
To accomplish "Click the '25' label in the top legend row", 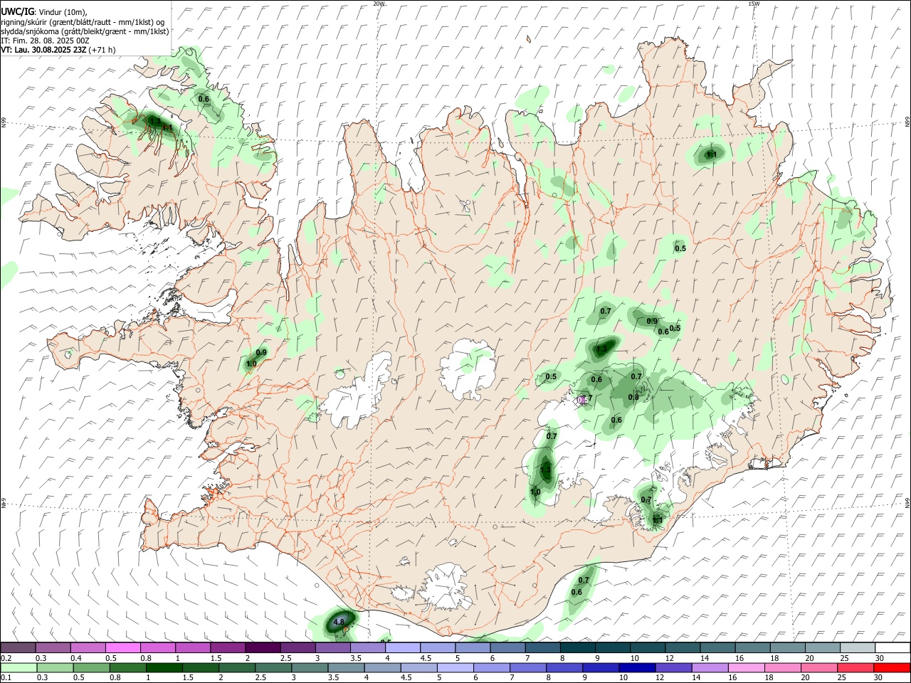I will [845, 658].
